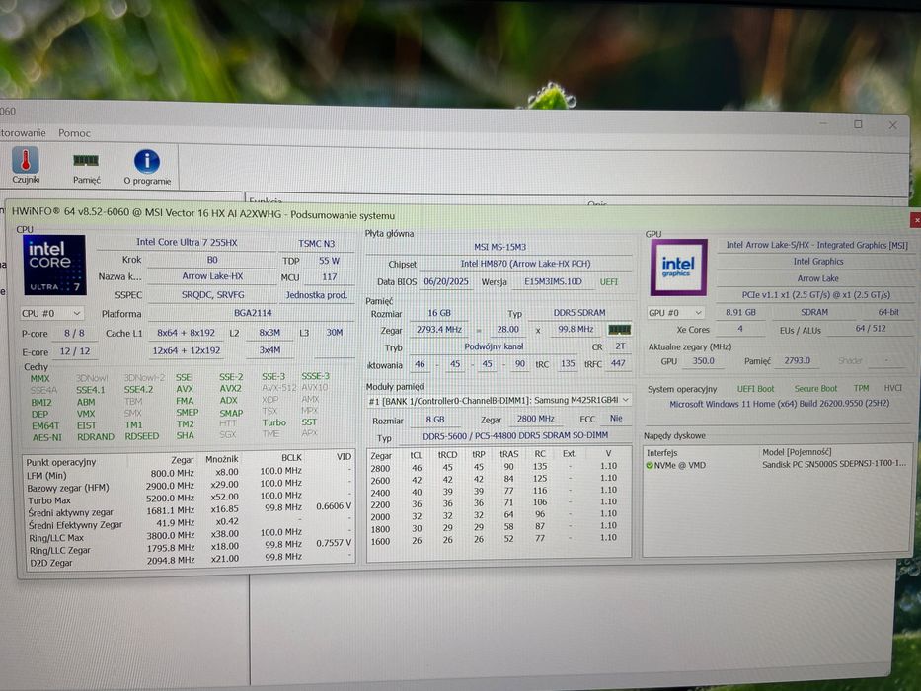Screen dimensions: 921x691
Task: Click the 'MSI MS-15M3' motherboard name
Action: click(x=499, y=247)
